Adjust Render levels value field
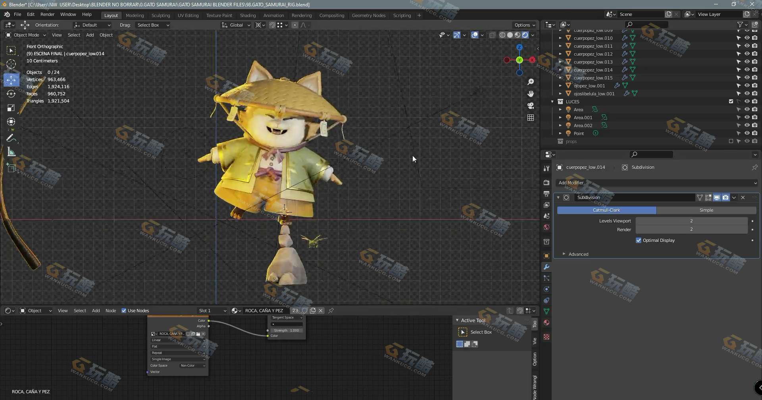The image size is (762, 400). click(691, 230)
